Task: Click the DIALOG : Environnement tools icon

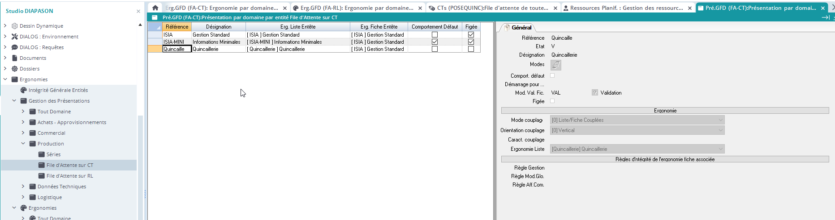Action: (x=14, y=37)
